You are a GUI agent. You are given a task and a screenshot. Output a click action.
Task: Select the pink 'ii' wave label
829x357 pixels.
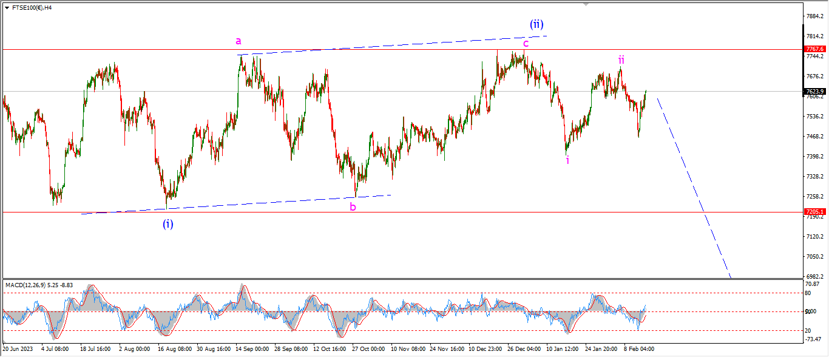coord(621,59)
